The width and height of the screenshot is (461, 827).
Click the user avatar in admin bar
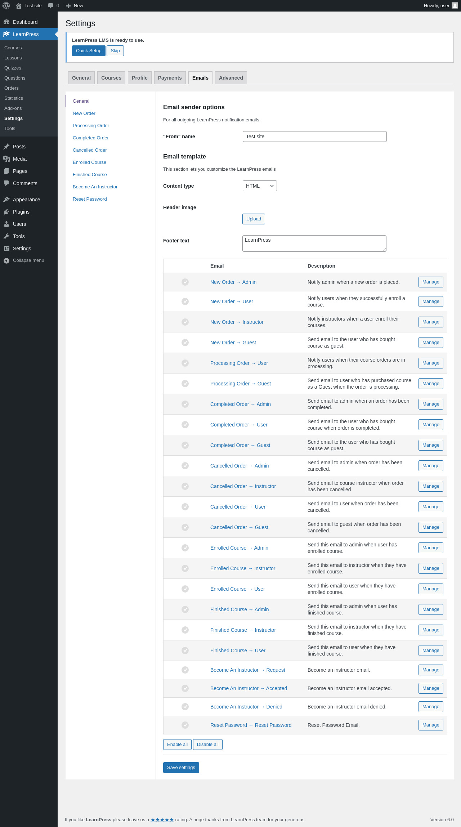455,6
